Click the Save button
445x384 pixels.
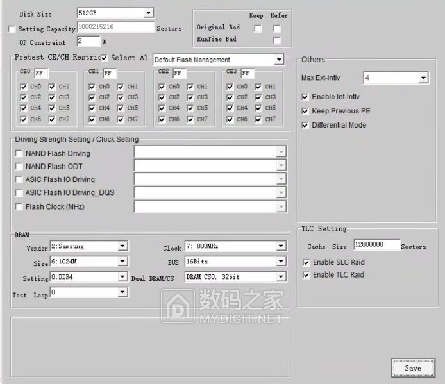pos(413,368)
